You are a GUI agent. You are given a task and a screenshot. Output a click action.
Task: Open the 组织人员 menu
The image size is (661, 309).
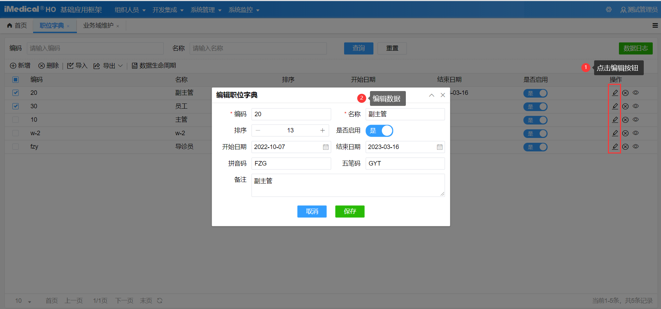tap(130, 10)
